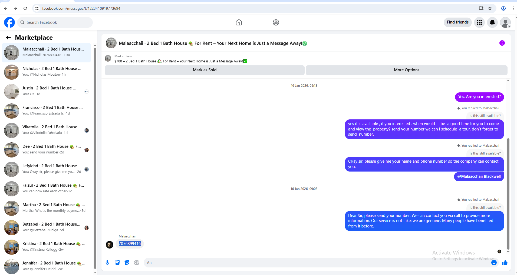The image size is (517, 275).
Task: Open the Lefylehd conversation
Action: pyautogui.click(x=47, y=169)
